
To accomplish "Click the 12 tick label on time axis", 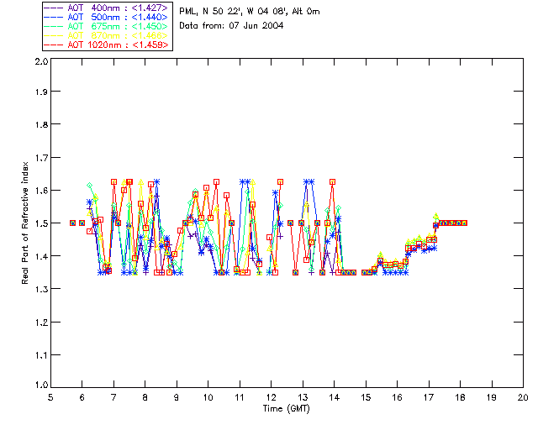I will (271, 396).
